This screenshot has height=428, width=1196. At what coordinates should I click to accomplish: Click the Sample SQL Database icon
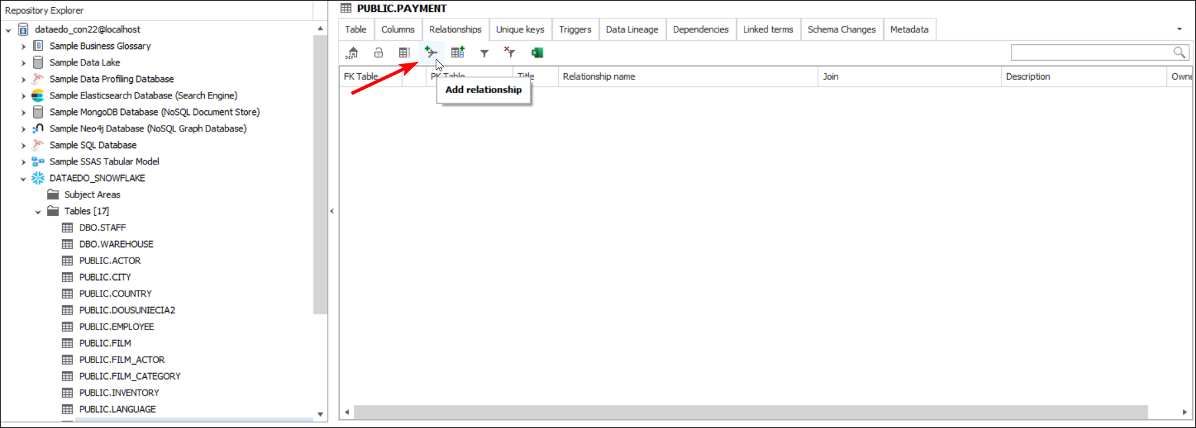[x=38, y=145]
